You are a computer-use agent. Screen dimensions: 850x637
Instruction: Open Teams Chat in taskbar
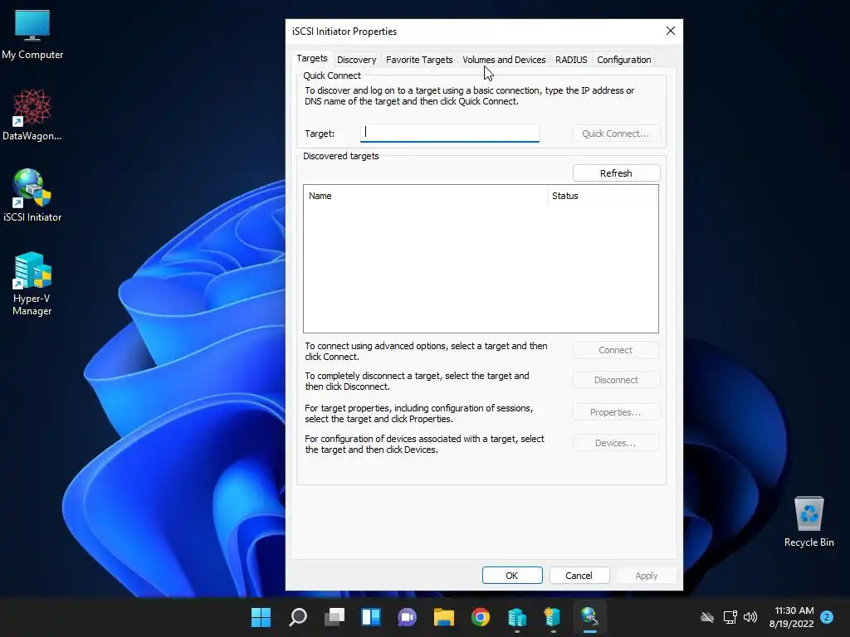(407, 617)
